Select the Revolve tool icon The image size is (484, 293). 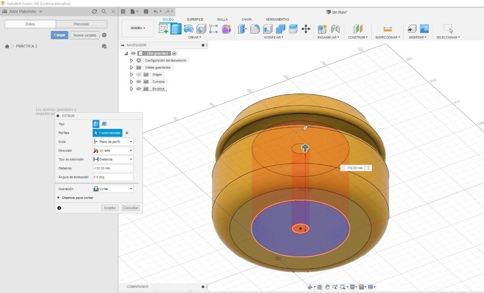tap(188, 29)
